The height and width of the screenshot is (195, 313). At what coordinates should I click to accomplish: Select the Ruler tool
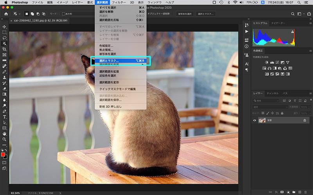tap(4, 60)
